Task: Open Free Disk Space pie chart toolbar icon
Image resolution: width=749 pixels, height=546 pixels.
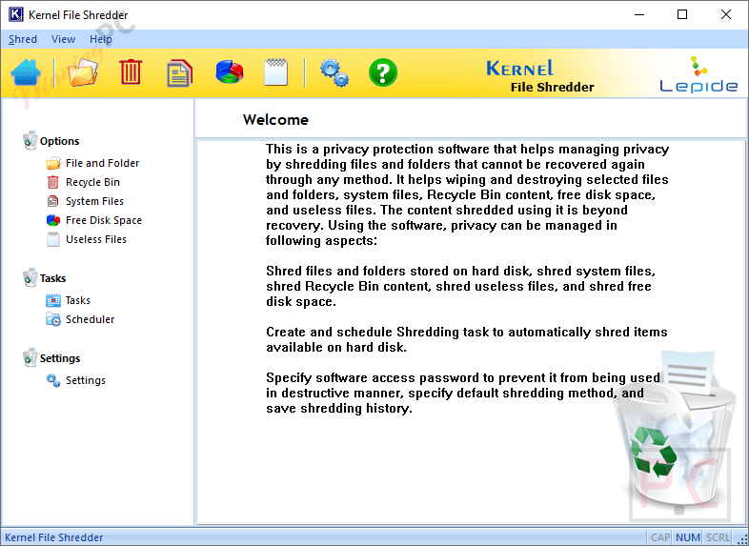Action: (230, 72)
